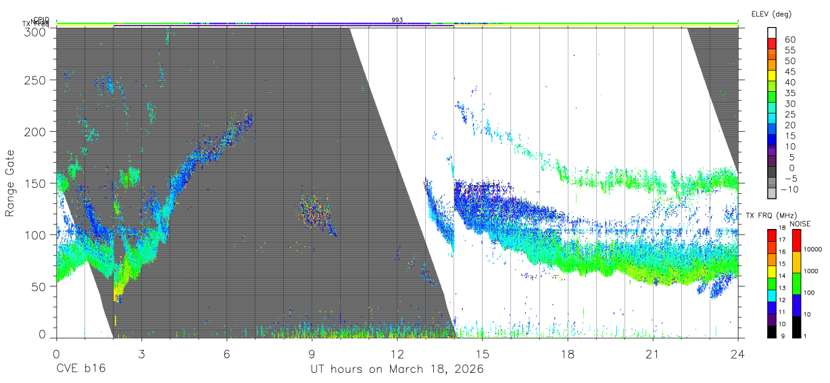Image resolution: width=830 pixels, height=383 pixels.
Task: Click the 45 label on ELEV scale
Action: (789, 72)
